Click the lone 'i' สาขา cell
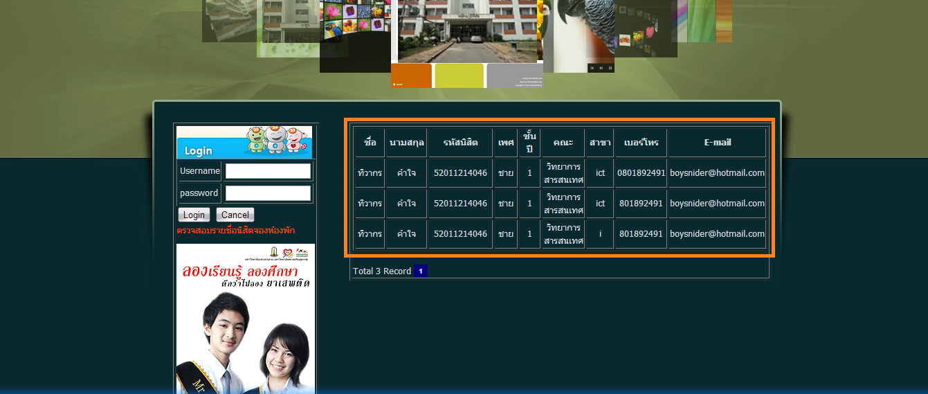 click(x=600, y=234)
